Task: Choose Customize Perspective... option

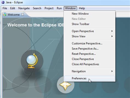Action: tap(89, 43)
